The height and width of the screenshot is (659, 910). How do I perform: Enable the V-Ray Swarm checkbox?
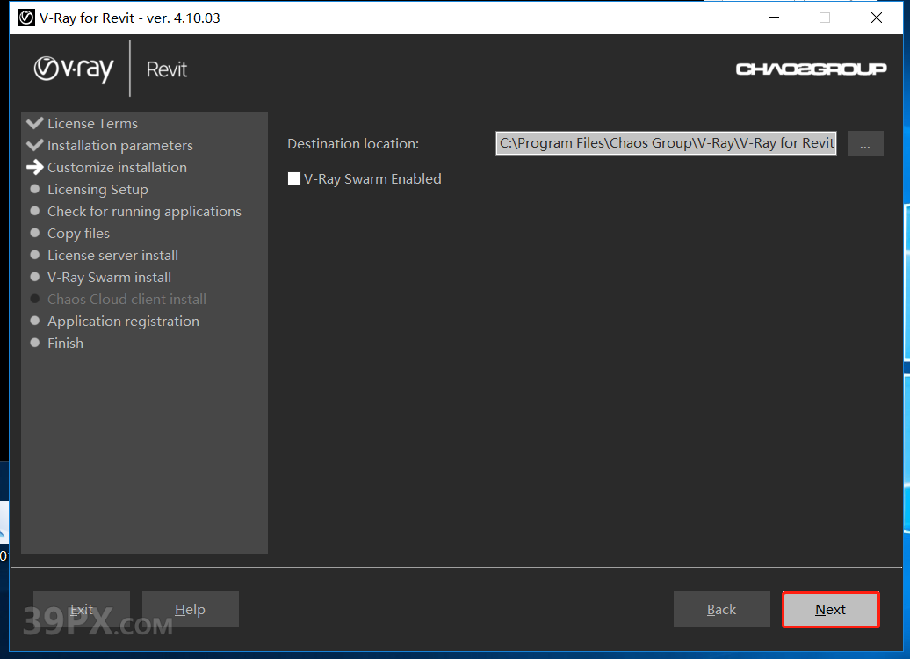[x=294, y=178]
